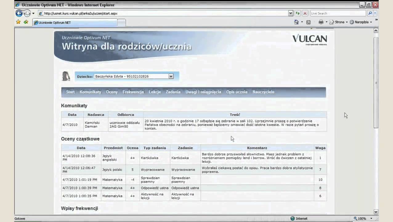
Task: Expand the toolbar overflow chevron
Action: pyautogui.click(x=376, y=20)
